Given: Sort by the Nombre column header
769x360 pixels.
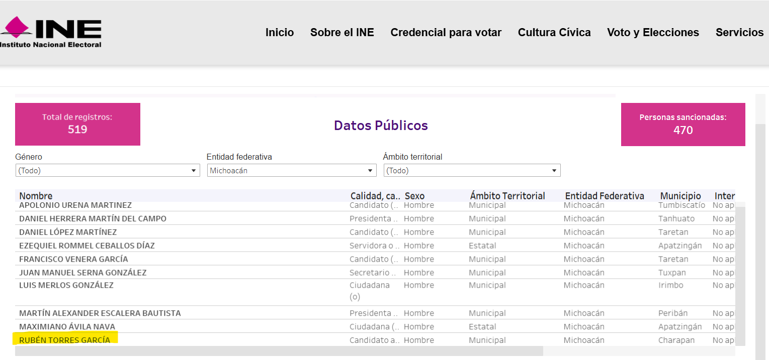Looking at the screenshot, I should (36, 196).
